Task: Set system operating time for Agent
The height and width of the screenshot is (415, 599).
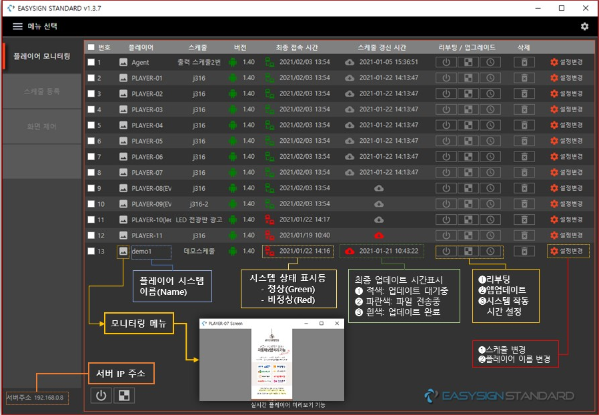Action: tap(490, 62)
